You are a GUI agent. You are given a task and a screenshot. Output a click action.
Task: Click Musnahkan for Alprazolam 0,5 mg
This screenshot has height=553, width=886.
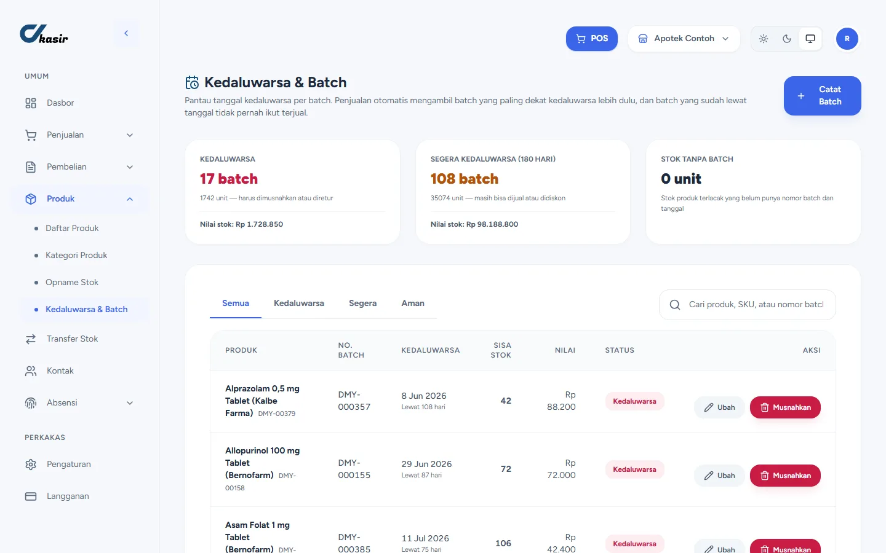pyautogui.click(x=785, y=407)
